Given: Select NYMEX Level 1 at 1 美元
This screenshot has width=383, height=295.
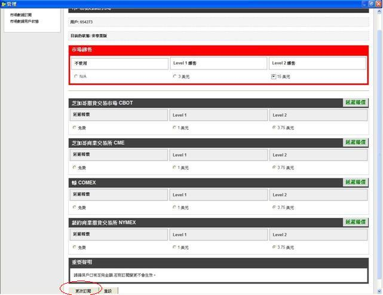Looking at the screenshot, I should point(174,247).
